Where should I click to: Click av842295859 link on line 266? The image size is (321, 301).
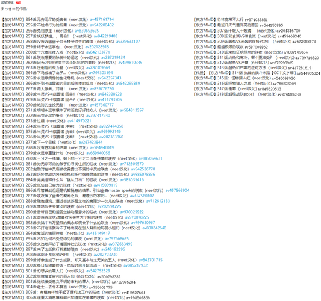tap(128, 84)
